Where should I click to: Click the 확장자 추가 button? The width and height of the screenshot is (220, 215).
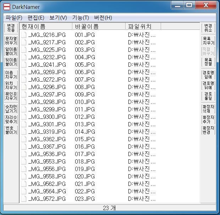208,120
